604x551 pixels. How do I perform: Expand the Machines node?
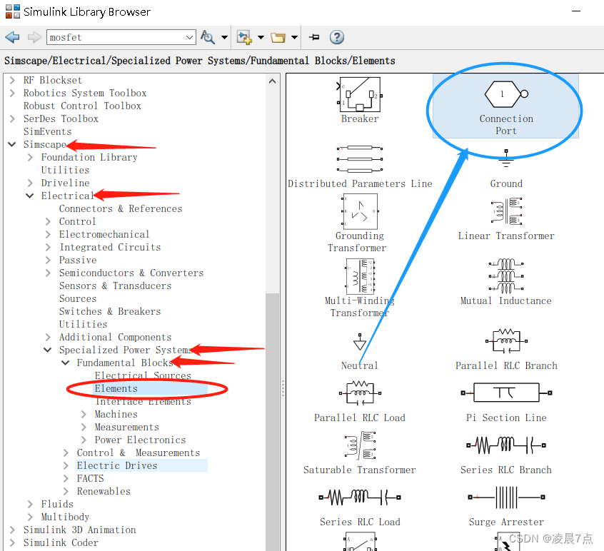[x=84, y=414]
